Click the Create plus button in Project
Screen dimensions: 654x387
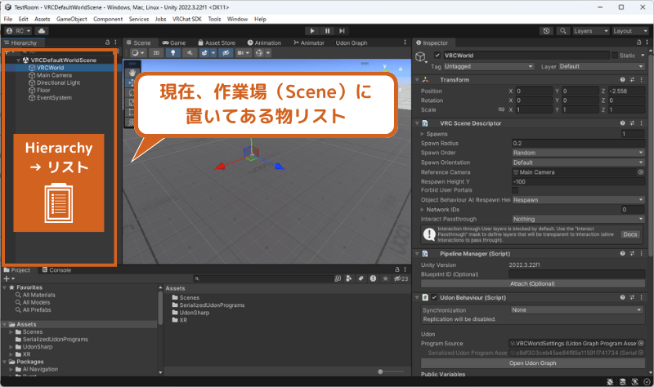click(8, 278)
